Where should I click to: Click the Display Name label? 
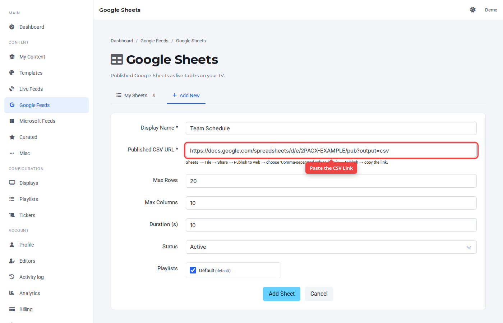159,128
